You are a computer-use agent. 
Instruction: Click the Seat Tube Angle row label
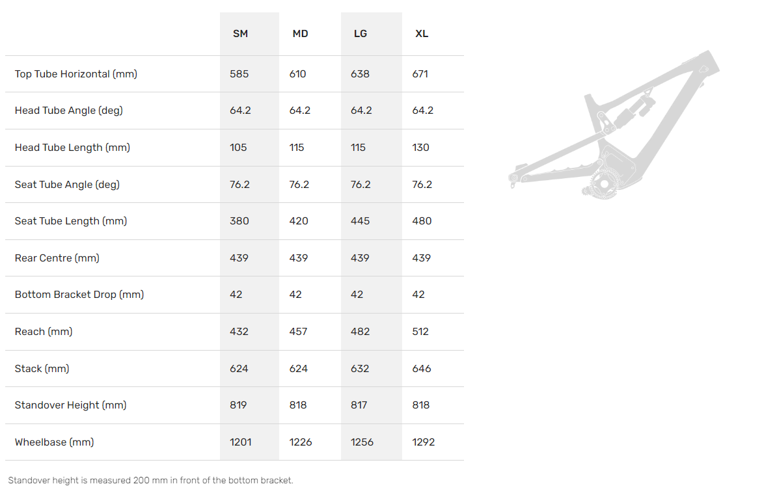click(67, 185)
